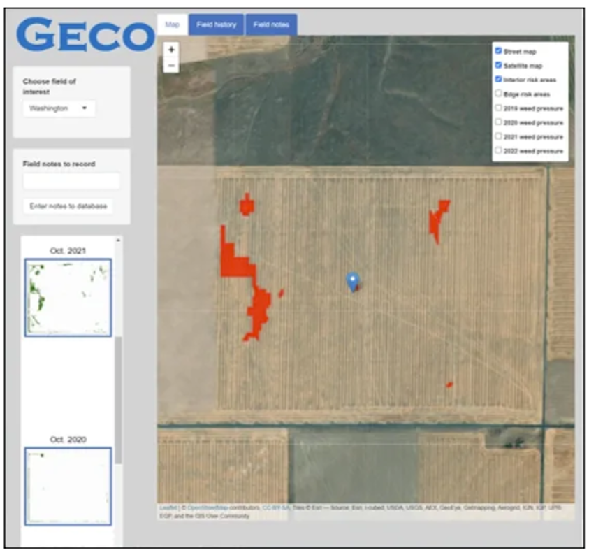Open the Washington field dropdown
589x555 pixels.
(x=58, y=108)
